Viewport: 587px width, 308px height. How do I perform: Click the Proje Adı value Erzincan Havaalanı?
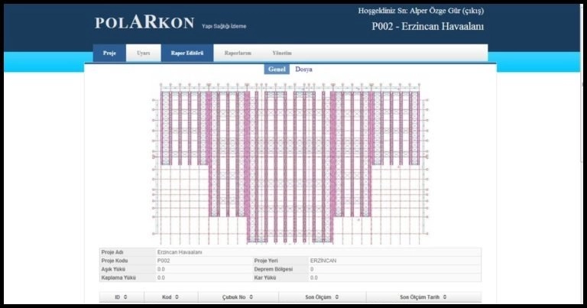(x=180, y=251)
